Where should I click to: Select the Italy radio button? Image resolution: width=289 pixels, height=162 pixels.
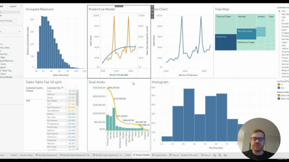click(x=279, y=45)
